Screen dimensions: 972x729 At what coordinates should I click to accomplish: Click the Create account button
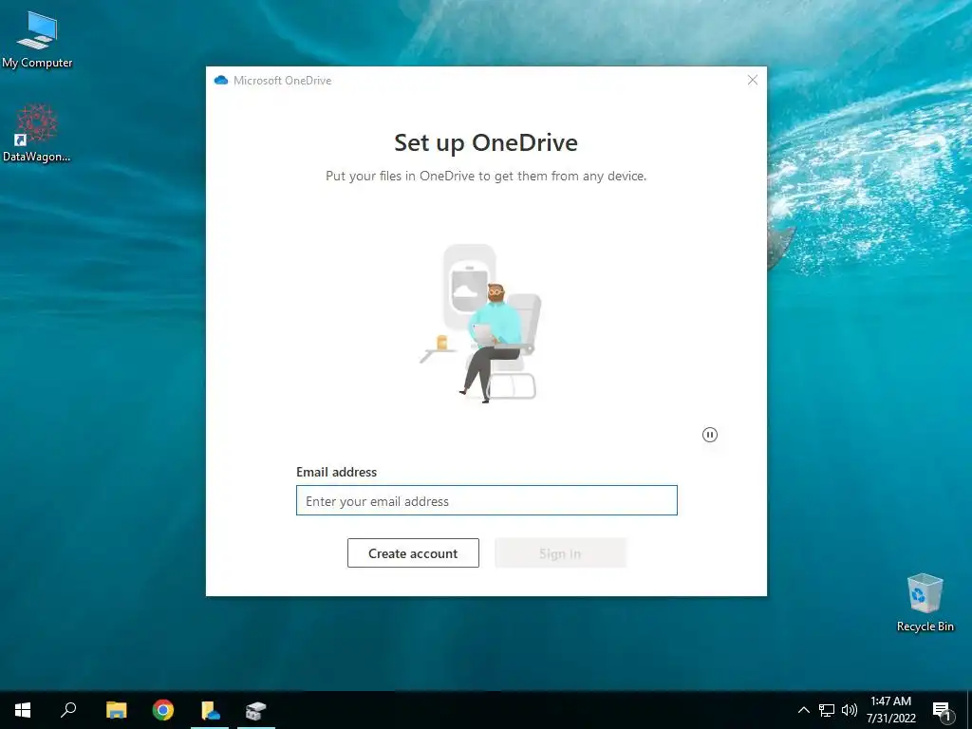[x=413, y=553]
